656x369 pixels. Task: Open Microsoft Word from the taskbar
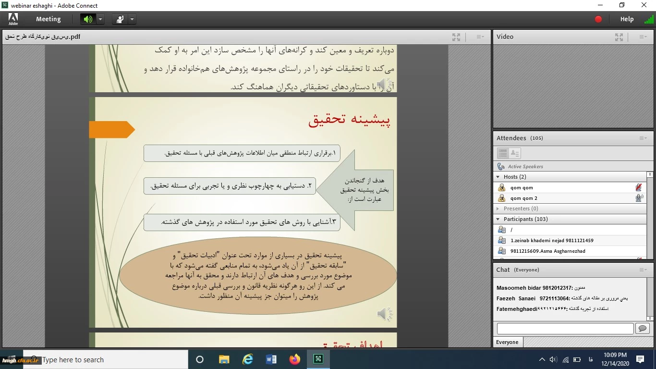[x=271, y=359]
